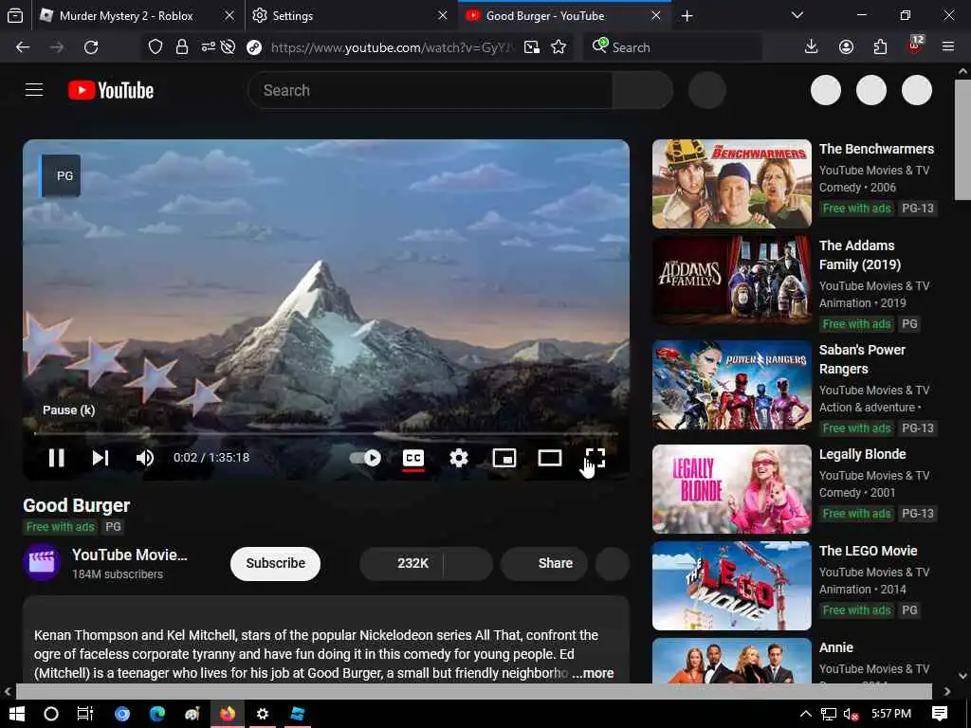
Task: Skip to next video with Next button
Action: [x=101, y=458]
